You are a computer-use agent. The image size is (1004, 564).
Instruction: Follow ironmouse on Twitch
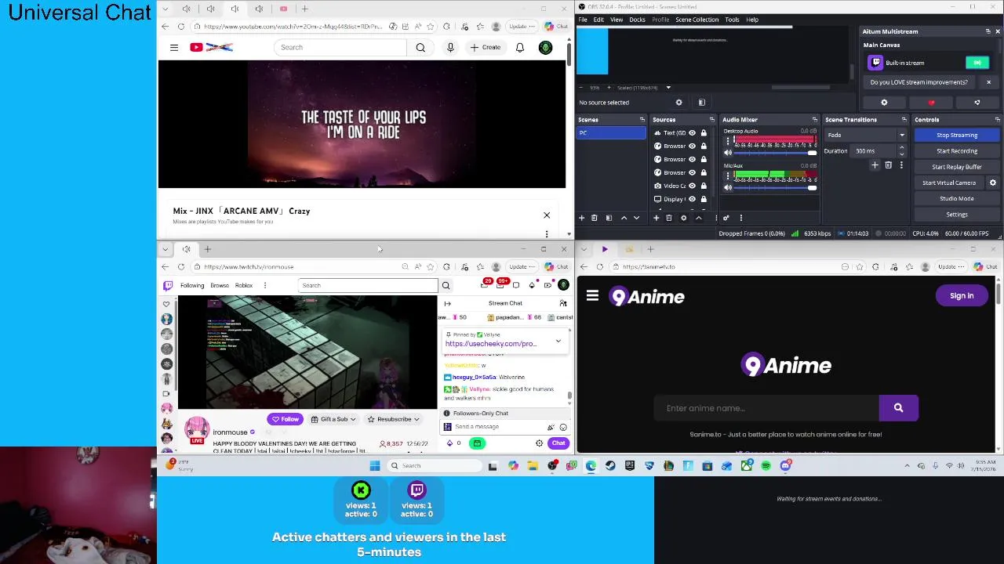(x=285, y=419)
